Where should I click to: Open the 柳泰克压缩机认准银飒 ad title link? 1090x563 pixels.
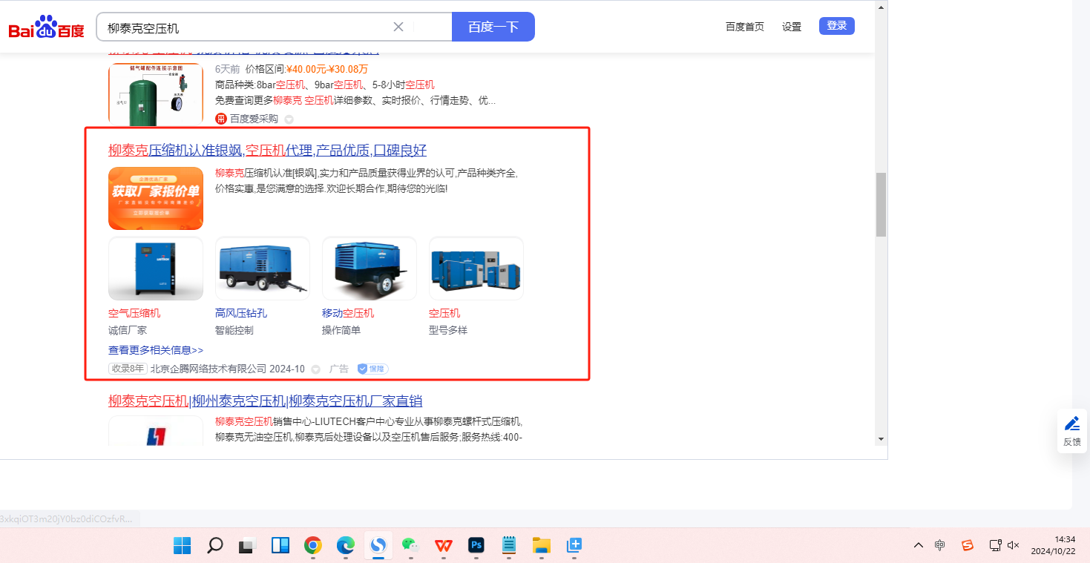point(268,151)
